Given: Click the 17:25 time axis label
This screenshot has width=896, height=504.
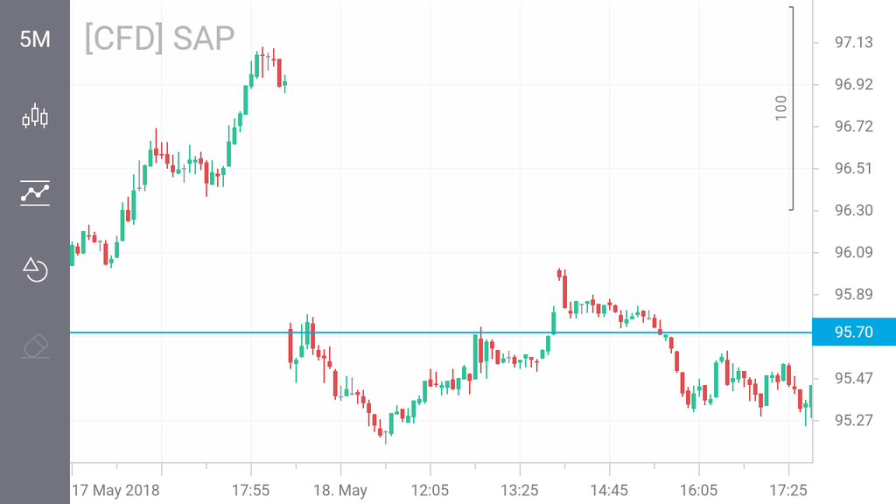Looking at the screenshot, I should pos(787,488).
